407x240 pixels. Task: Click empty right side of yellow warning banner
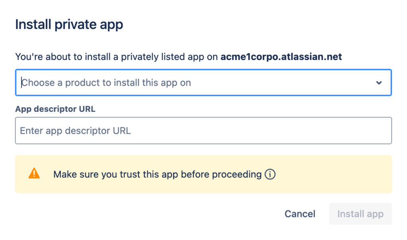pos(338,174)
